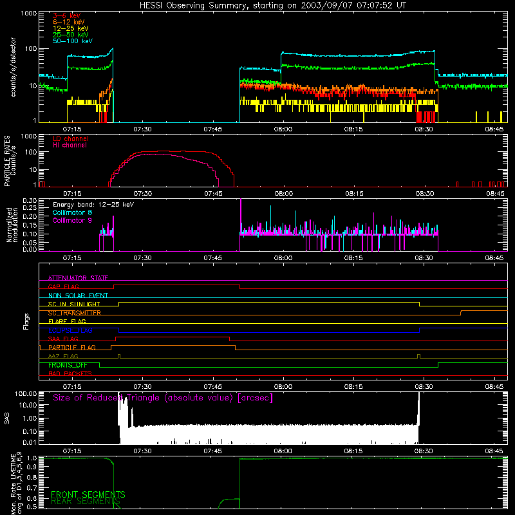Click the 0.01 value on the SAS axis
Screen dimensions: 515x515
[30, 442]
